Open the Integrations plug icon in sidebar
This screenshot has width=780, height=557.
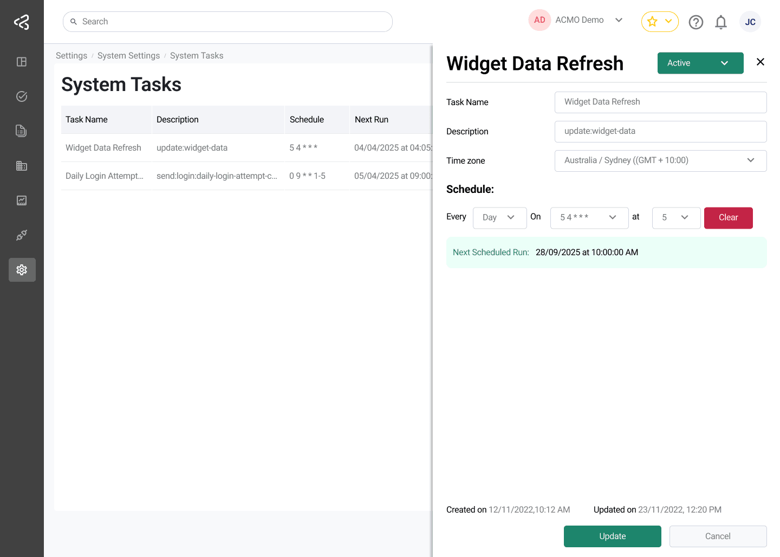22,235
